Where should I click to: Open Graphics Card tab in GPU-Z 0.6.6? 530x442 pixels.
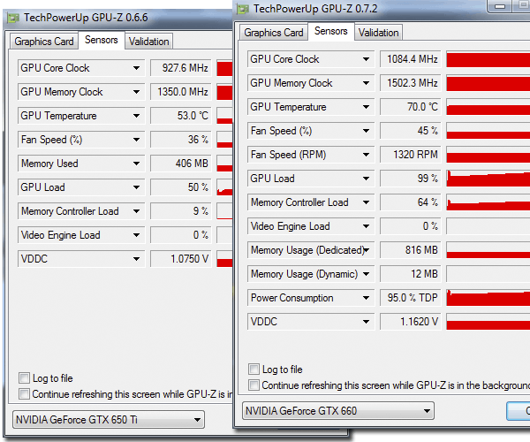click(44, 42)
